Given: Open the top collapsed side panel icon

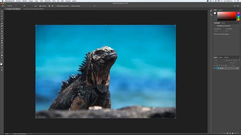Looking at the screenshot, I should pyautogui.click(x=211, y=11).
